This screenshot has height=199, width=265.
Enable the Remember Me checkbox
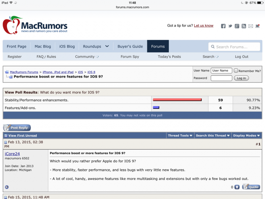(236, 71)
